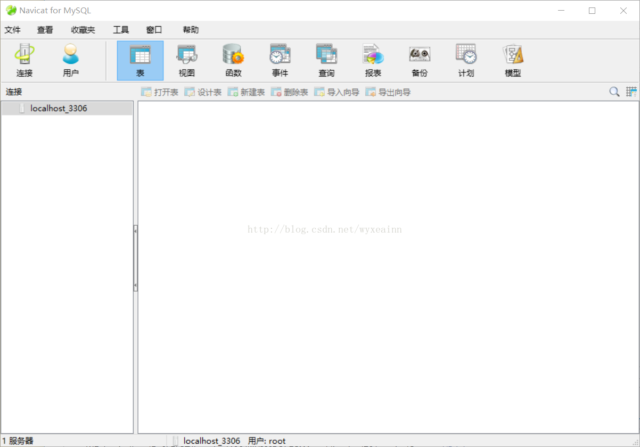Click Design Table (设计表) button

[203, 92]
